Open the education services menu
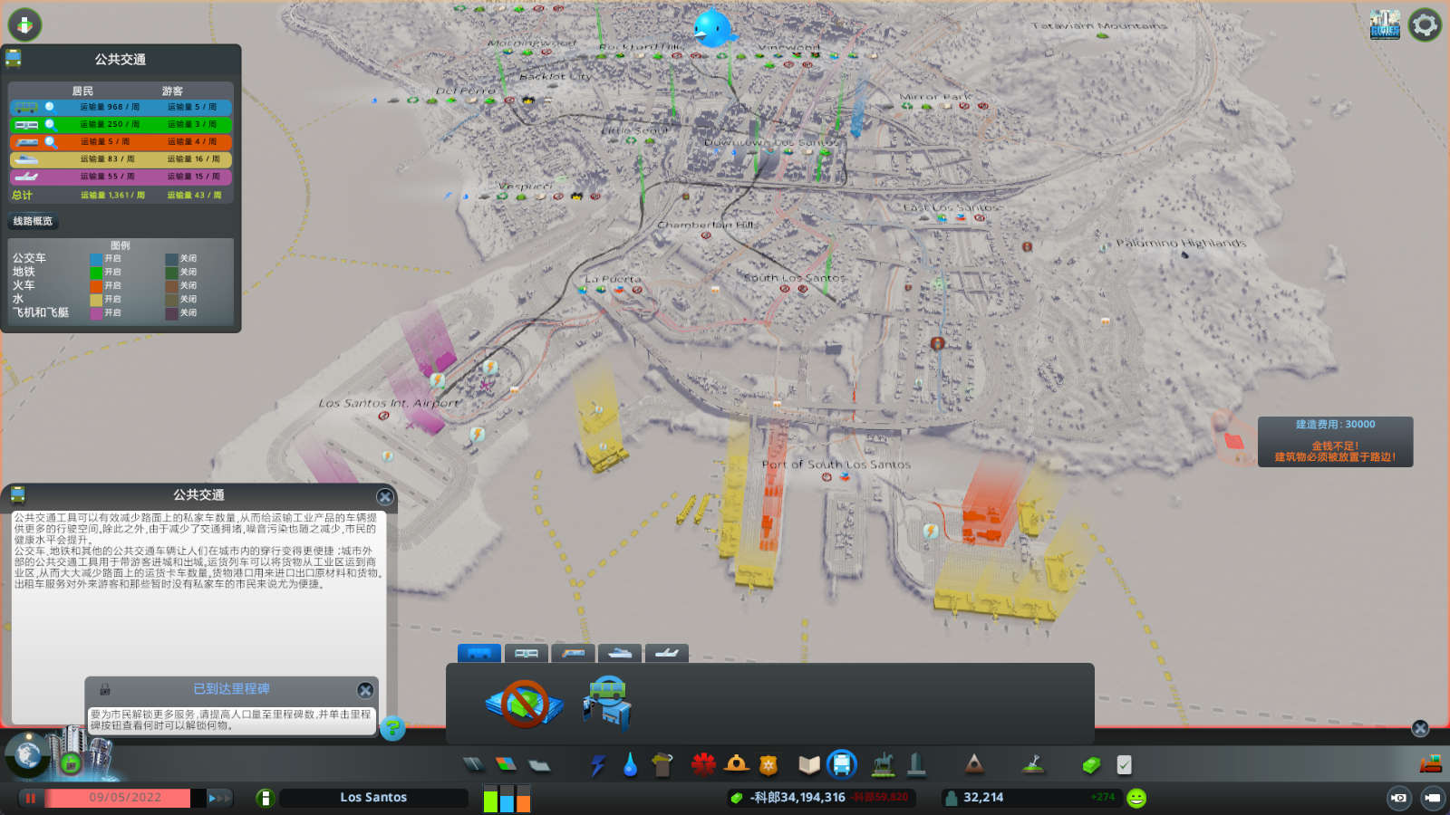The image size is (1450, 815). point(808,765)
